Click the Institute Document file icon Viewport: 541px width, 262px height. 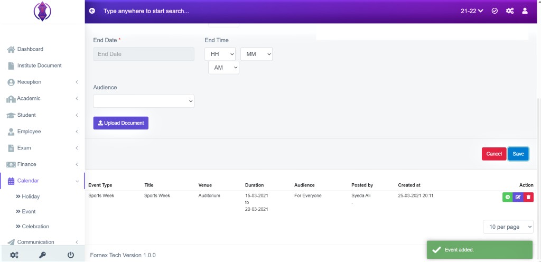11,65
